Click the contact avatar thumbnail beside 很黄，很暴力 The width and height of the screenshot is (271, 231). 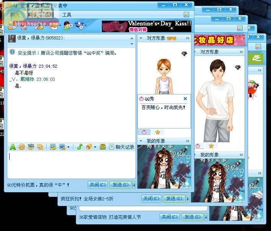tap(12, 38)
